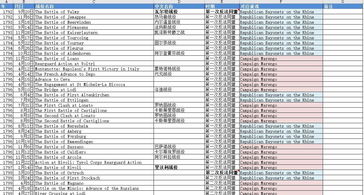Select column E header

point(222,2)
